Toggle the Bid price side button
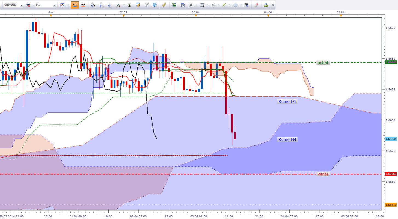This screenshot has height=219, width=398. [75, 5]
